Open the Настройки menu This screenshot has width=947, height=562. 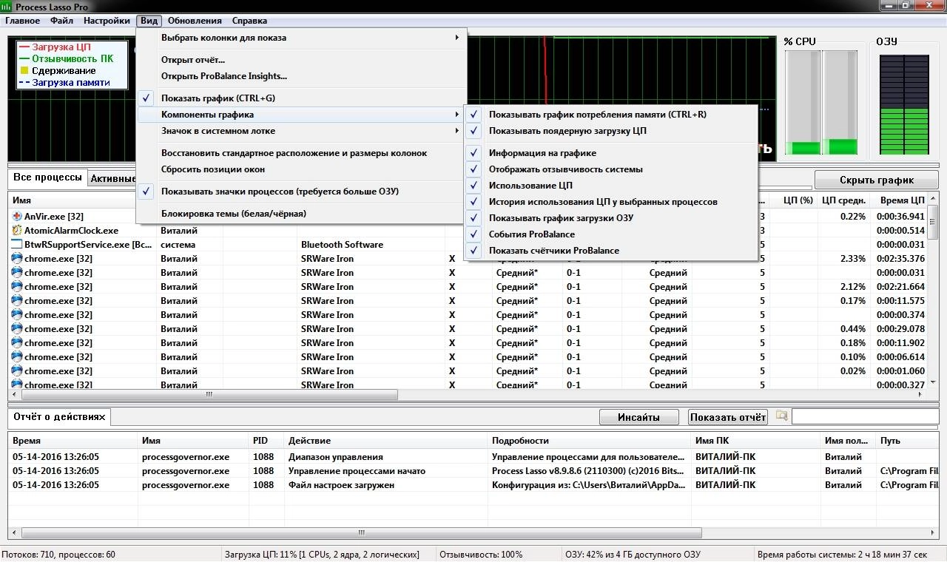pos(107,21)
